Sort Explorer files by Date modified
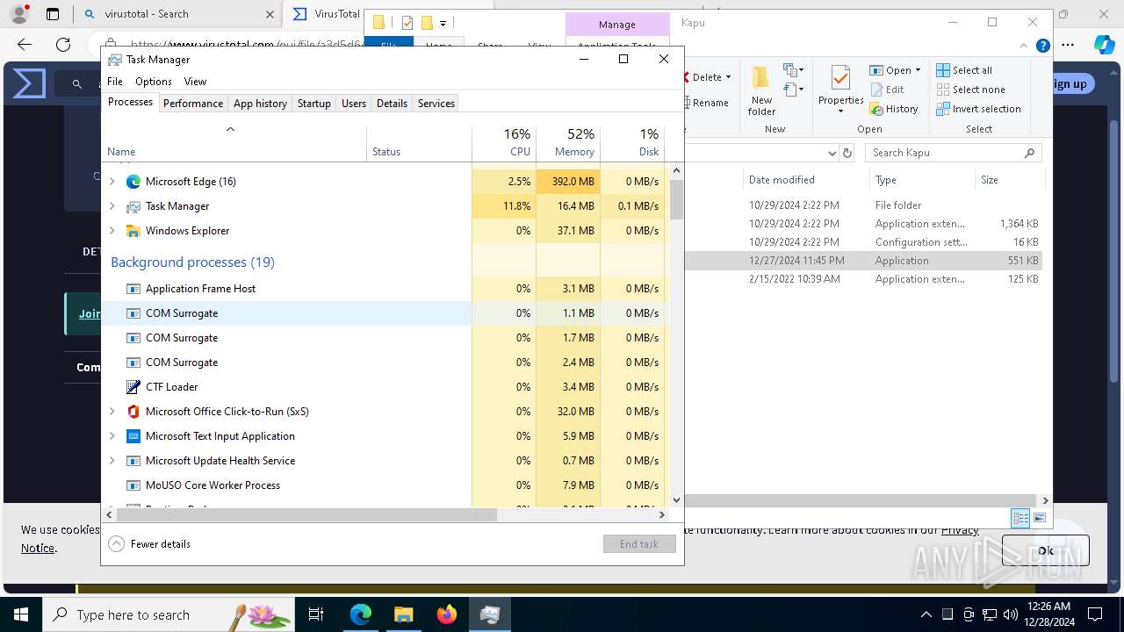1124x632 pixels. pyautogui.click(x=782, y=180)
